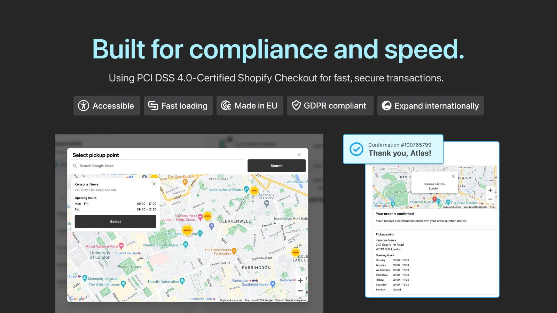Select Kensons News pickup point

[x=116, y=222]
